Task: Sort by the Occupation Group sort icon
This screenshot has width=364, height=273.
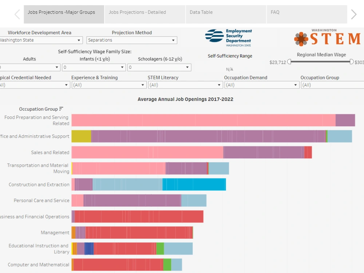Action: (x=61, y=109)
